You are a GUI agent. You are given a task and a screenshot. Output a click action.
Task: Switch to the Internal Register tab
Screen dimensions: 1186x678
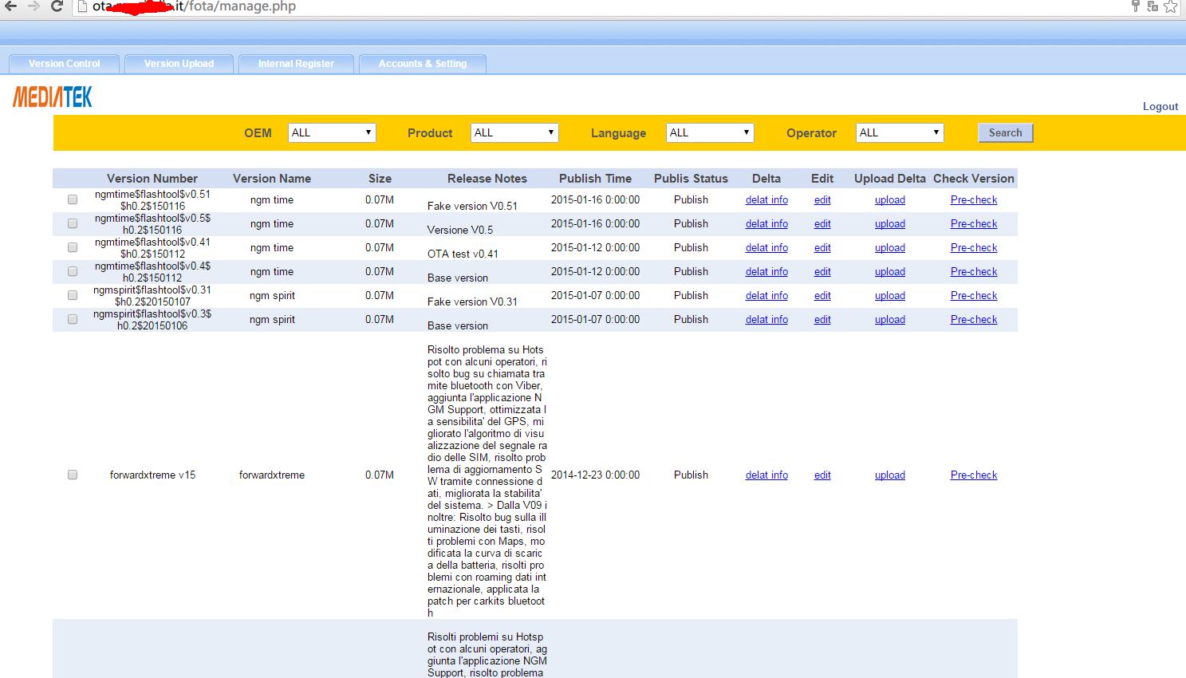(296, 64)
